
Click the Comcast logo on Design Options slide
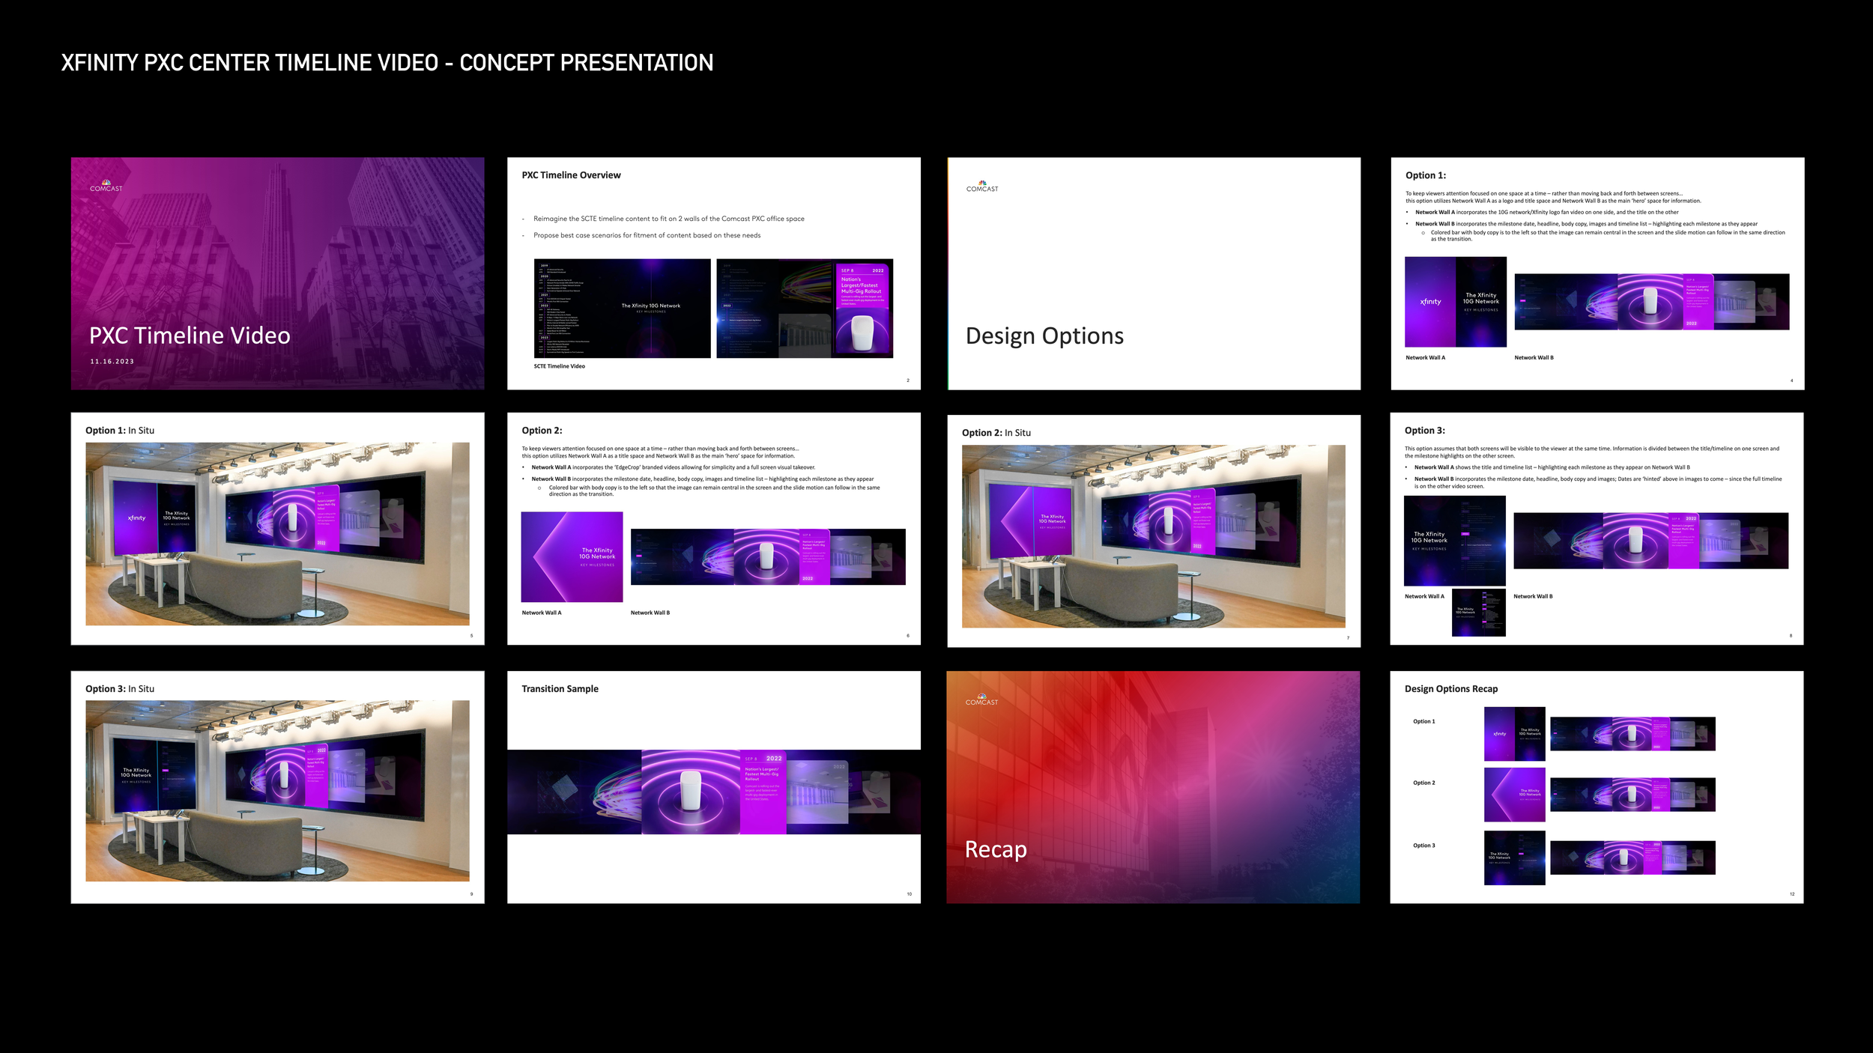tap(982, 186)
